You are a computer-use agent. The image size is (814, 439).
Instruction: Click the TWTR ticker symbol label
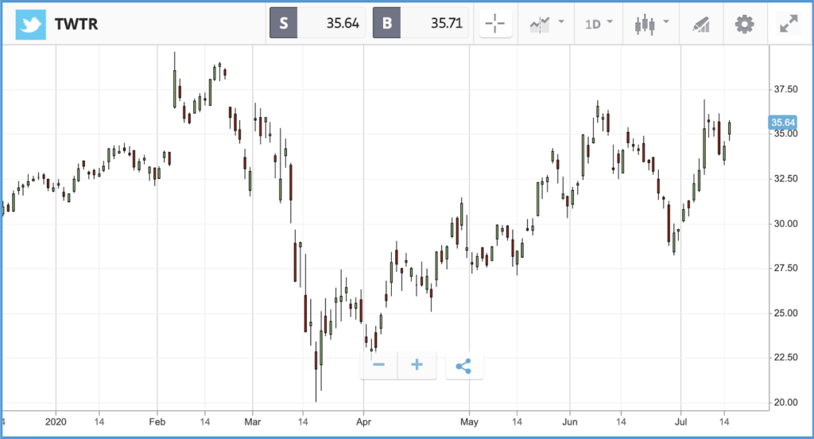[x=76, y=24]
